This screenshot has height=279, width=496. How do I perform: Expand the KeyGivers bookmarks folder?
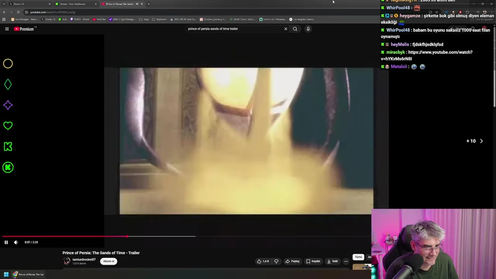coord(159,19)
